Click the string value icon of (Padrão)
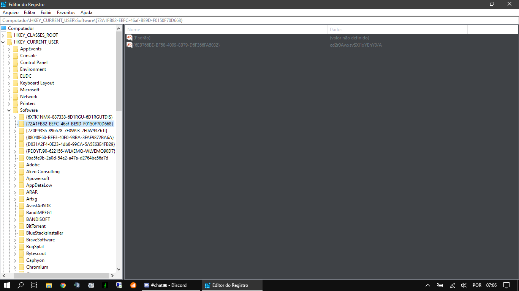 click(130, 38)
